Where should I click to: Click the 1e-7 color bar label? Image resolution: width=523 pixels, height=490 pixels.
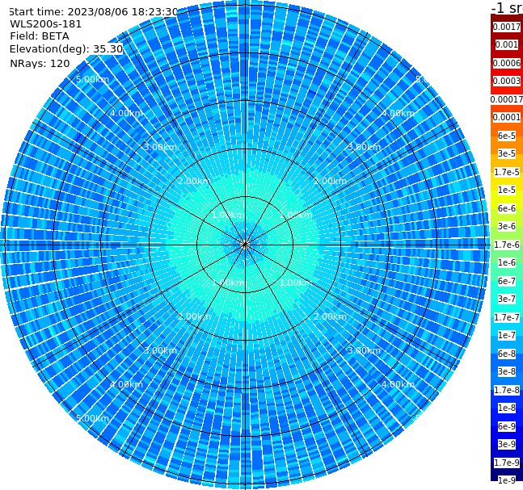507,335
